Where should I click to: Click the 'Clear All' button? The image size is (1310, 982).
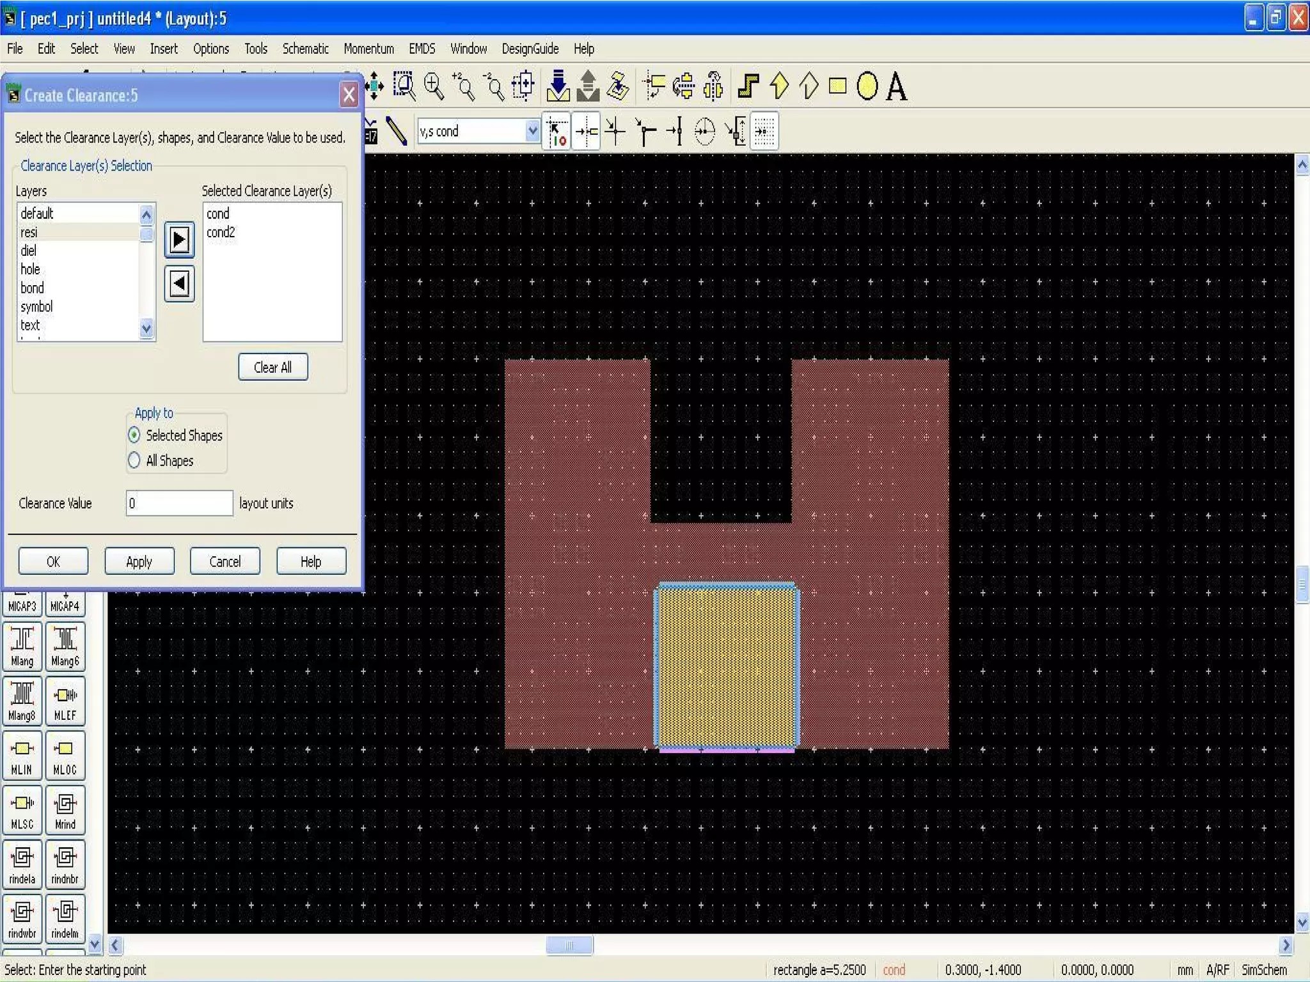273,367
